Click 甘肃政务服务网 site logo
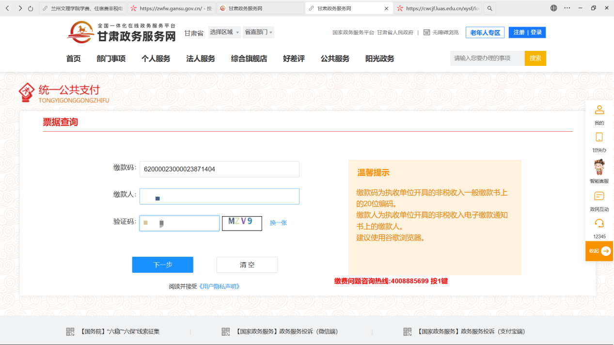Image resolution: width=614 pixels, height=345 pixels. tap(122, 32)
